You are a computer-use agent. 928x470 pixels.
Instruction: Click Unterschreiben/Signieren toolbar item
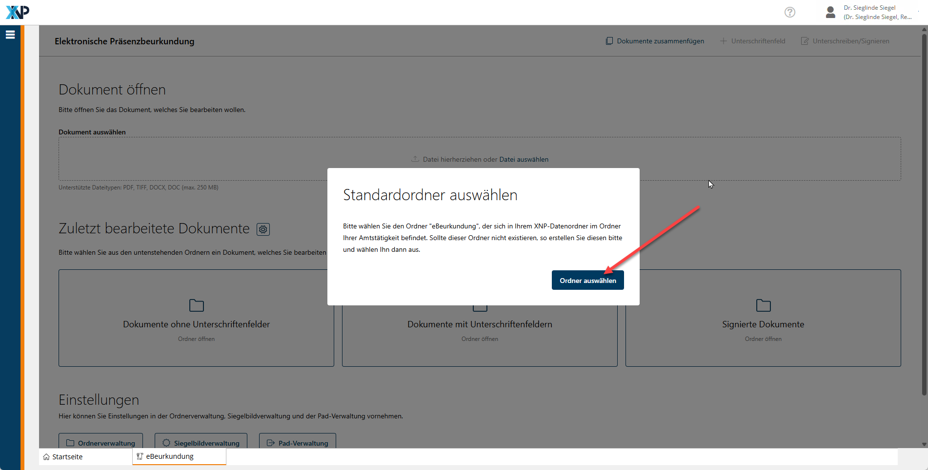pos(845,41)
